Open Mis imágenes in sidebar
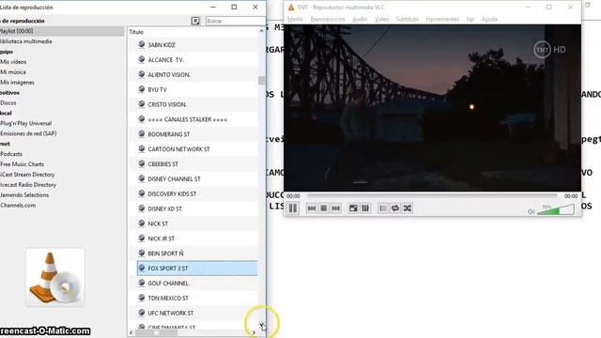This screenshot has height=338, width=601. pyautogui.click(x=17, y=83)
